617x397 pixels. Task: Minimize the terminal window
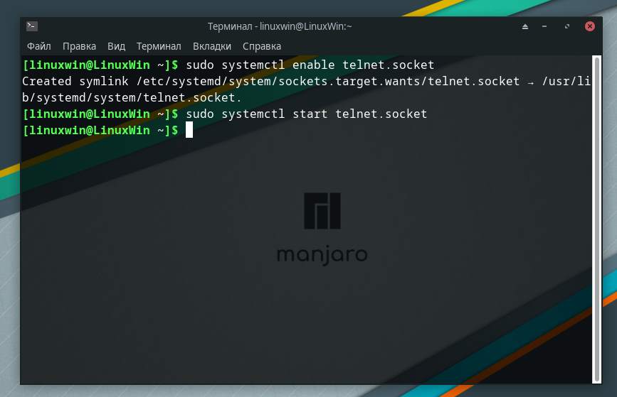(x=544, y=26)
